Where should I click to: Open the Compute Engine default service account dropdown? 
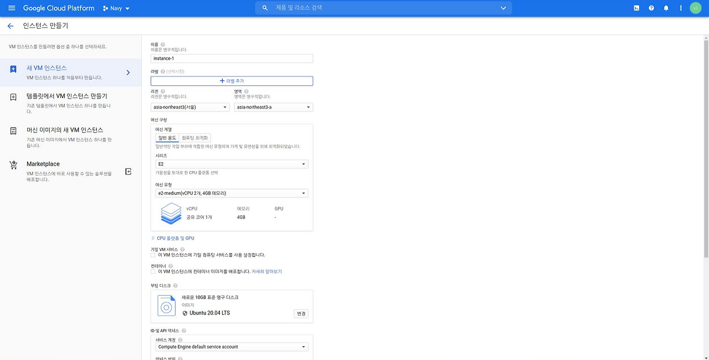pyautogui.click(x=232, y=347)
